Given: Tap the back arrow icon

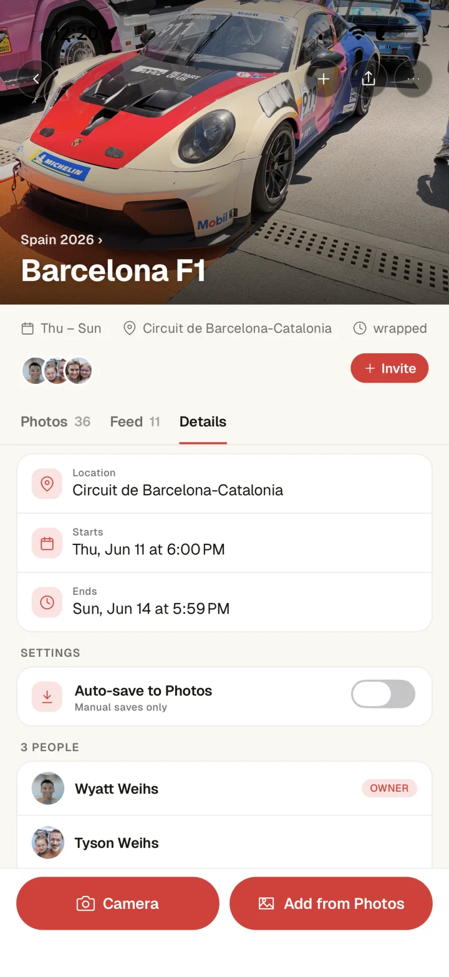Looking at the screenshot, I should (36, 79).
